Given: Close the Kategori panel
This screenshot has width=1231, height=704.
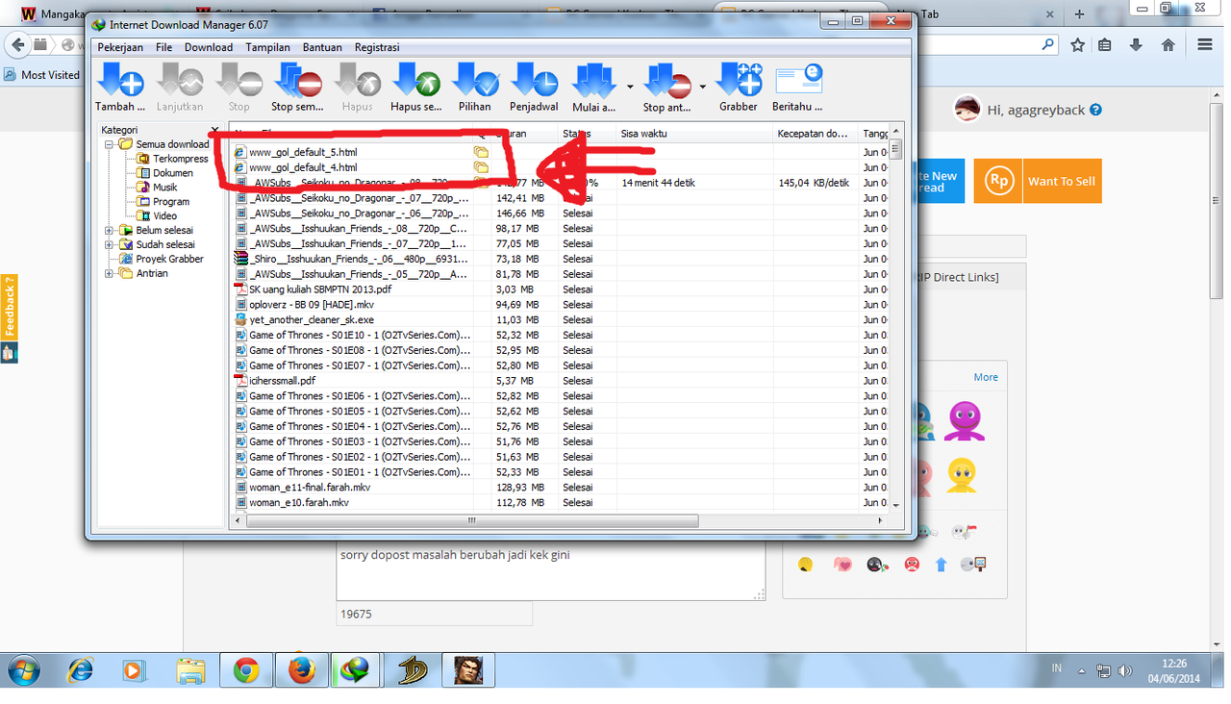Looking at the screenshot, I should pos(214,130).
